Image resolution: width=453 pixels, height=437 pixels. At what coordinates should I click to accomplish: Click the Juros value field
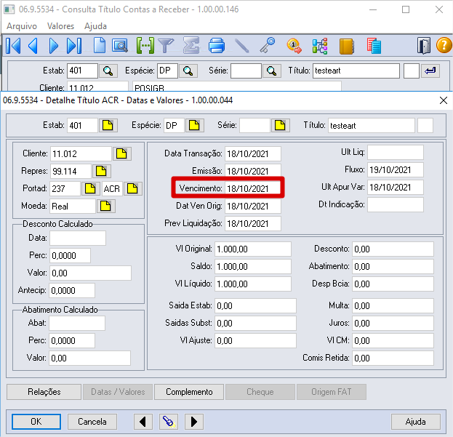click(393, 323)
